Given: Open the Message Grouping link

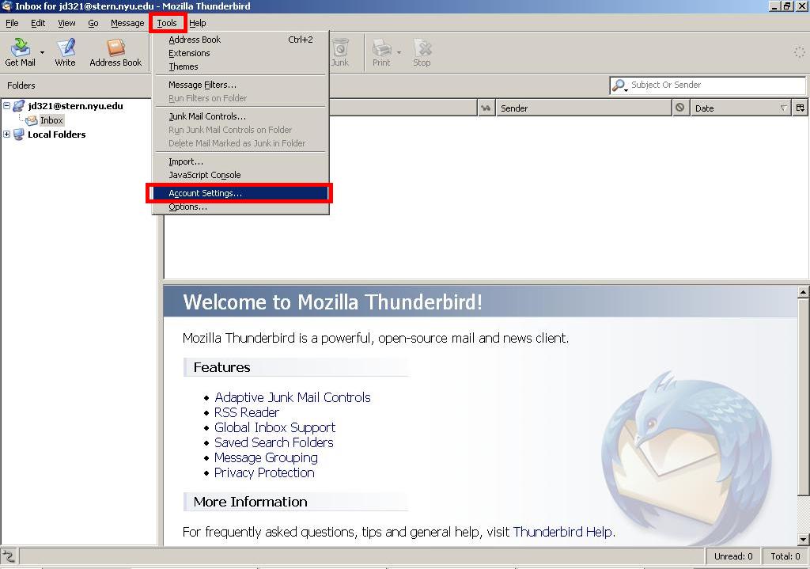Looking at the screenshot, I should click(266, 457).
